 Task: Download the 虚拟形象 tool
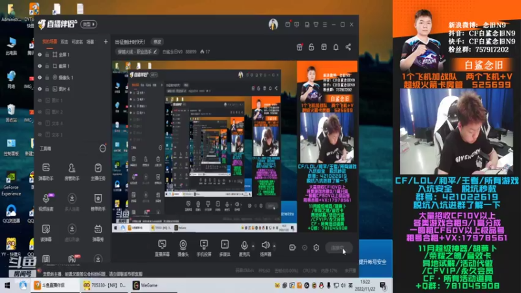point(72,232)
